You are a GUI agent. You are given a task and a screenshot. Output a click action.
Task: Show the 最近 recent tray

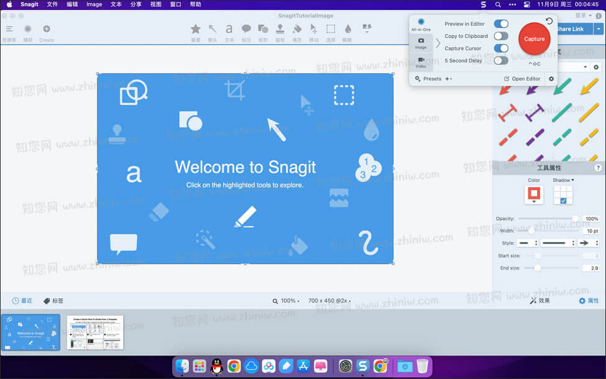[22, 301]
